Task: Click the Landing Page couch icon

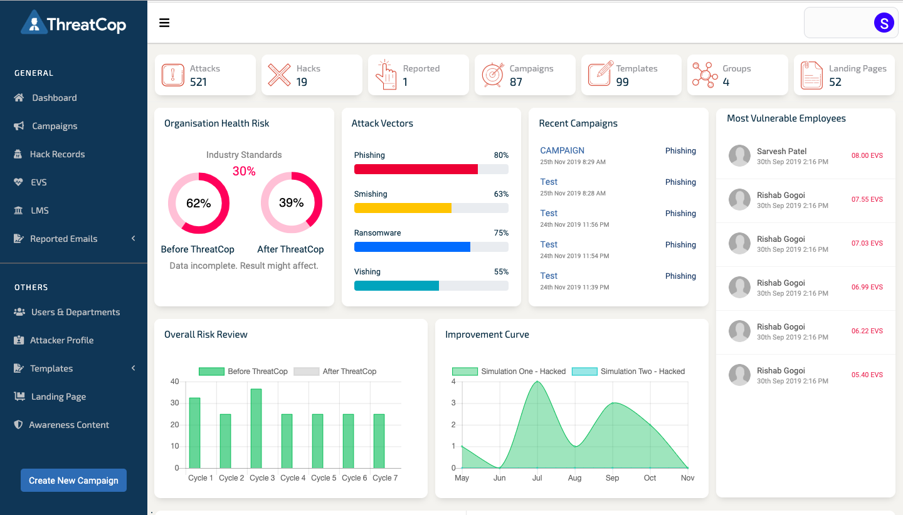Action: [x=19, y=397]
